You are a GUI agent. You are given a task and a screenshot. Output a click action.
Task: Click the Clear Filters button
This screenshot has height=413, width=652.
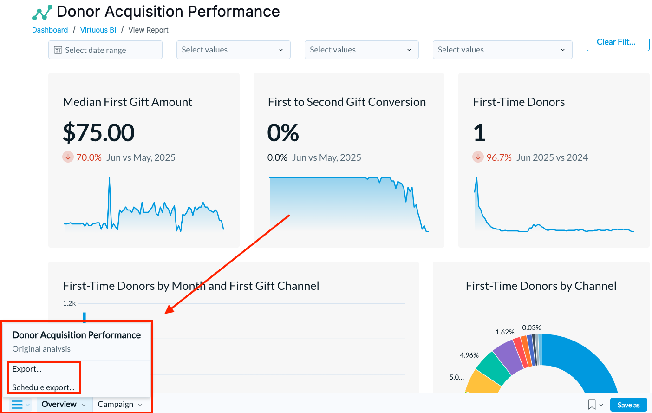tap(618, 43)
